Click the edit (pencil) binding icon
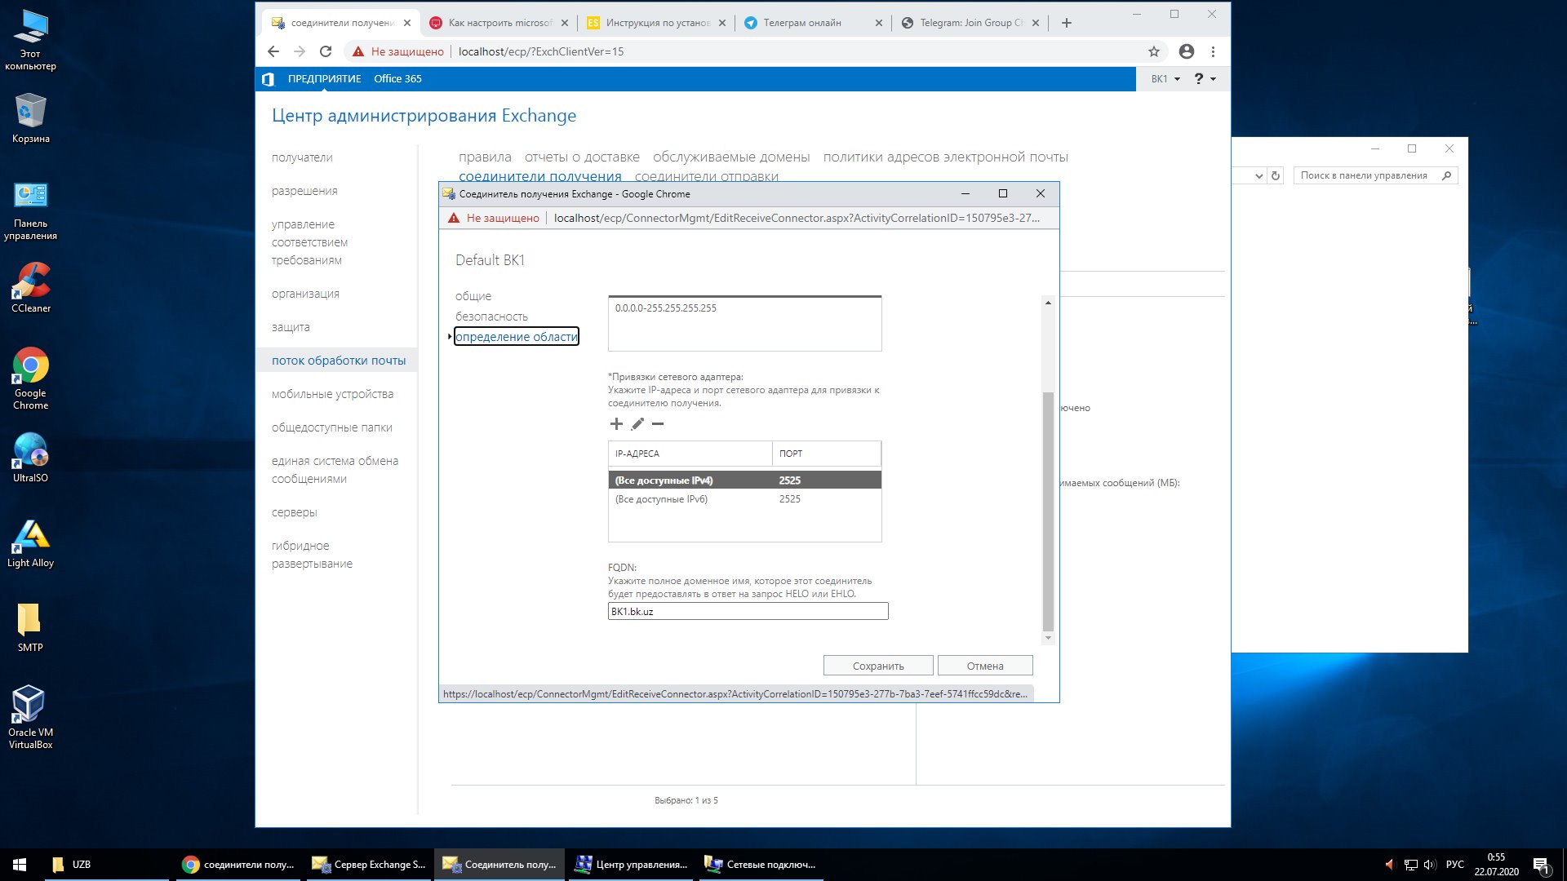The height and width of the screenshot is (881, 1567). [637, 423]
